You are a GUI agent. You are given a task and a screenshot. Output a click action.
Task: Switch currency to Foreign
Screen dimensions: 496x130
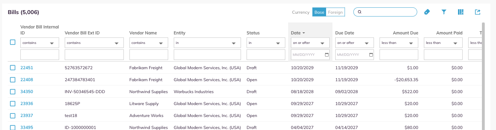click(335, 12)
